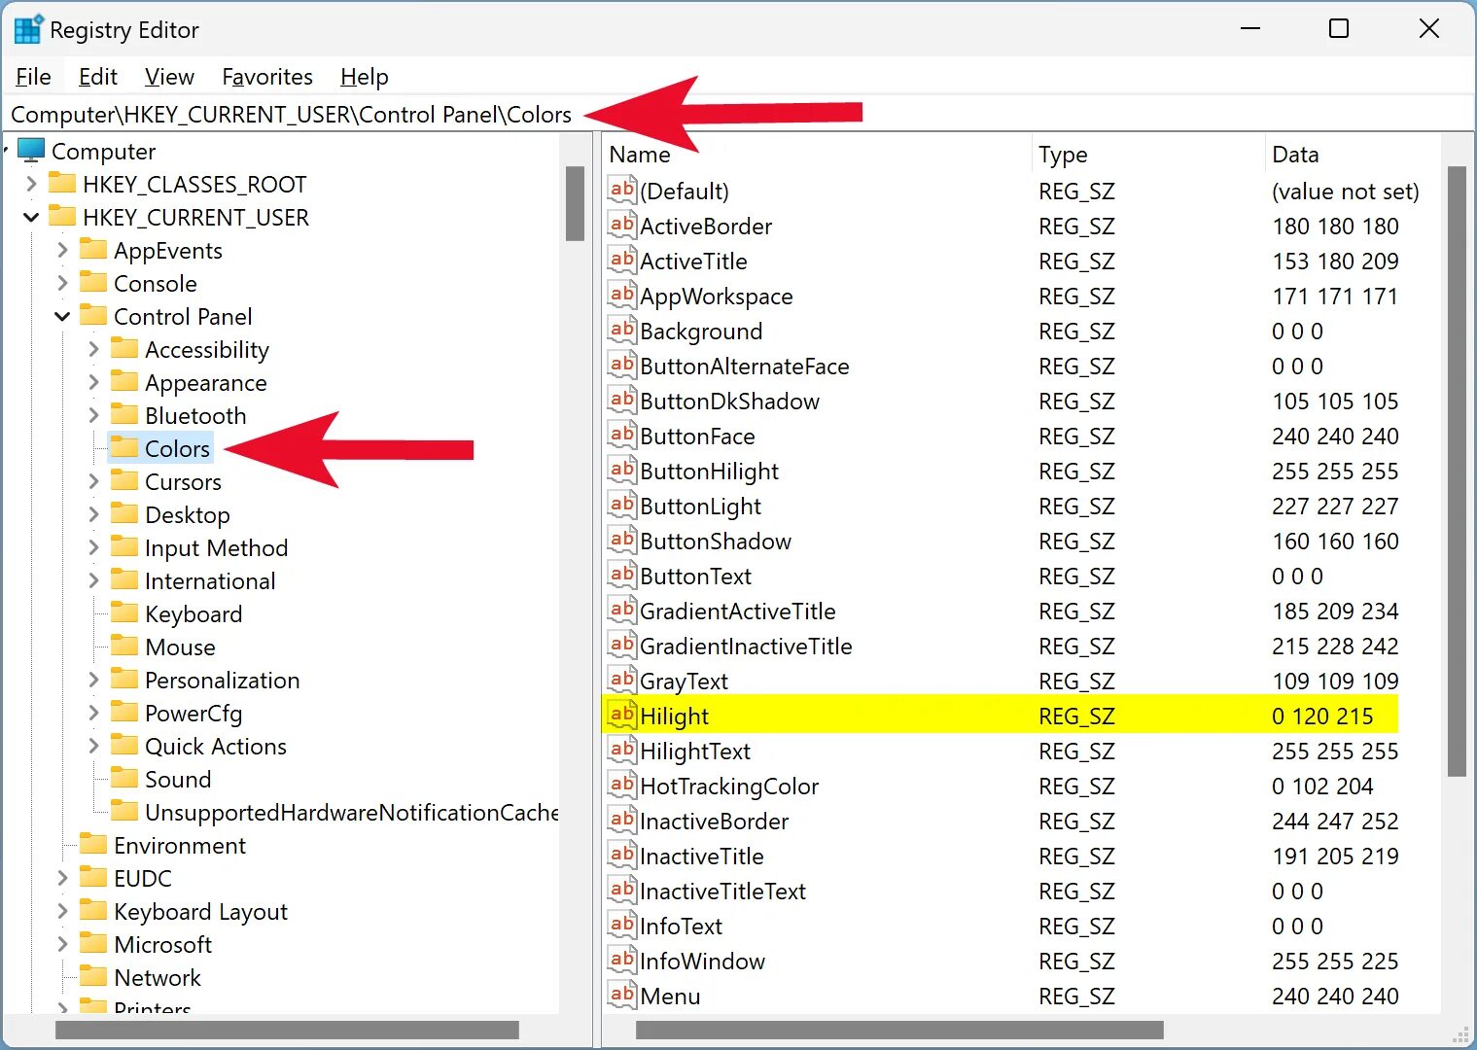The width and height of the screenshot is (1477, 1050).
Task: Click the string icon of ButtonHilight value
Action: pos(622,470)
